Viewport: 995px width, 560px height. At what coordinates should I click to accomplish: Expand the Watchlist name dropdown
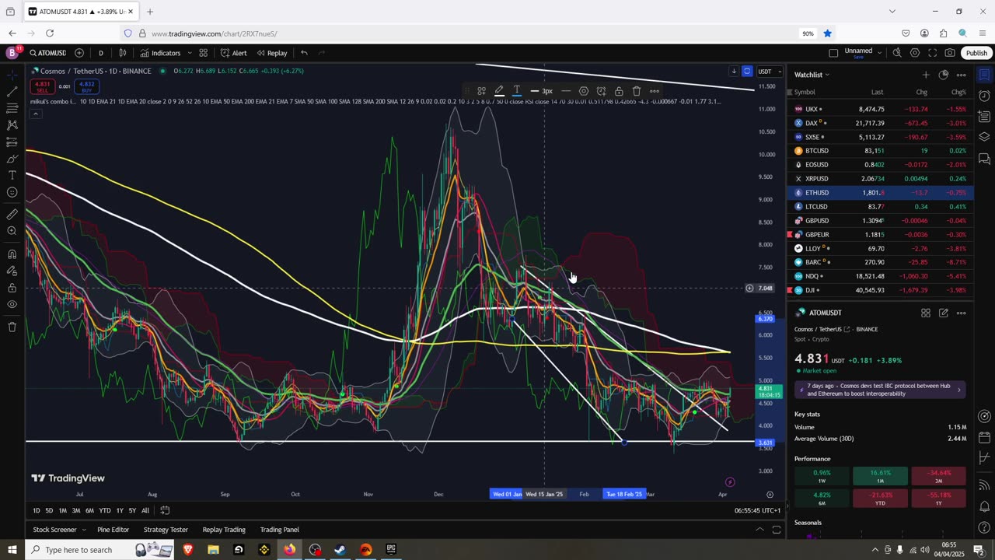[x=812, y=75]
